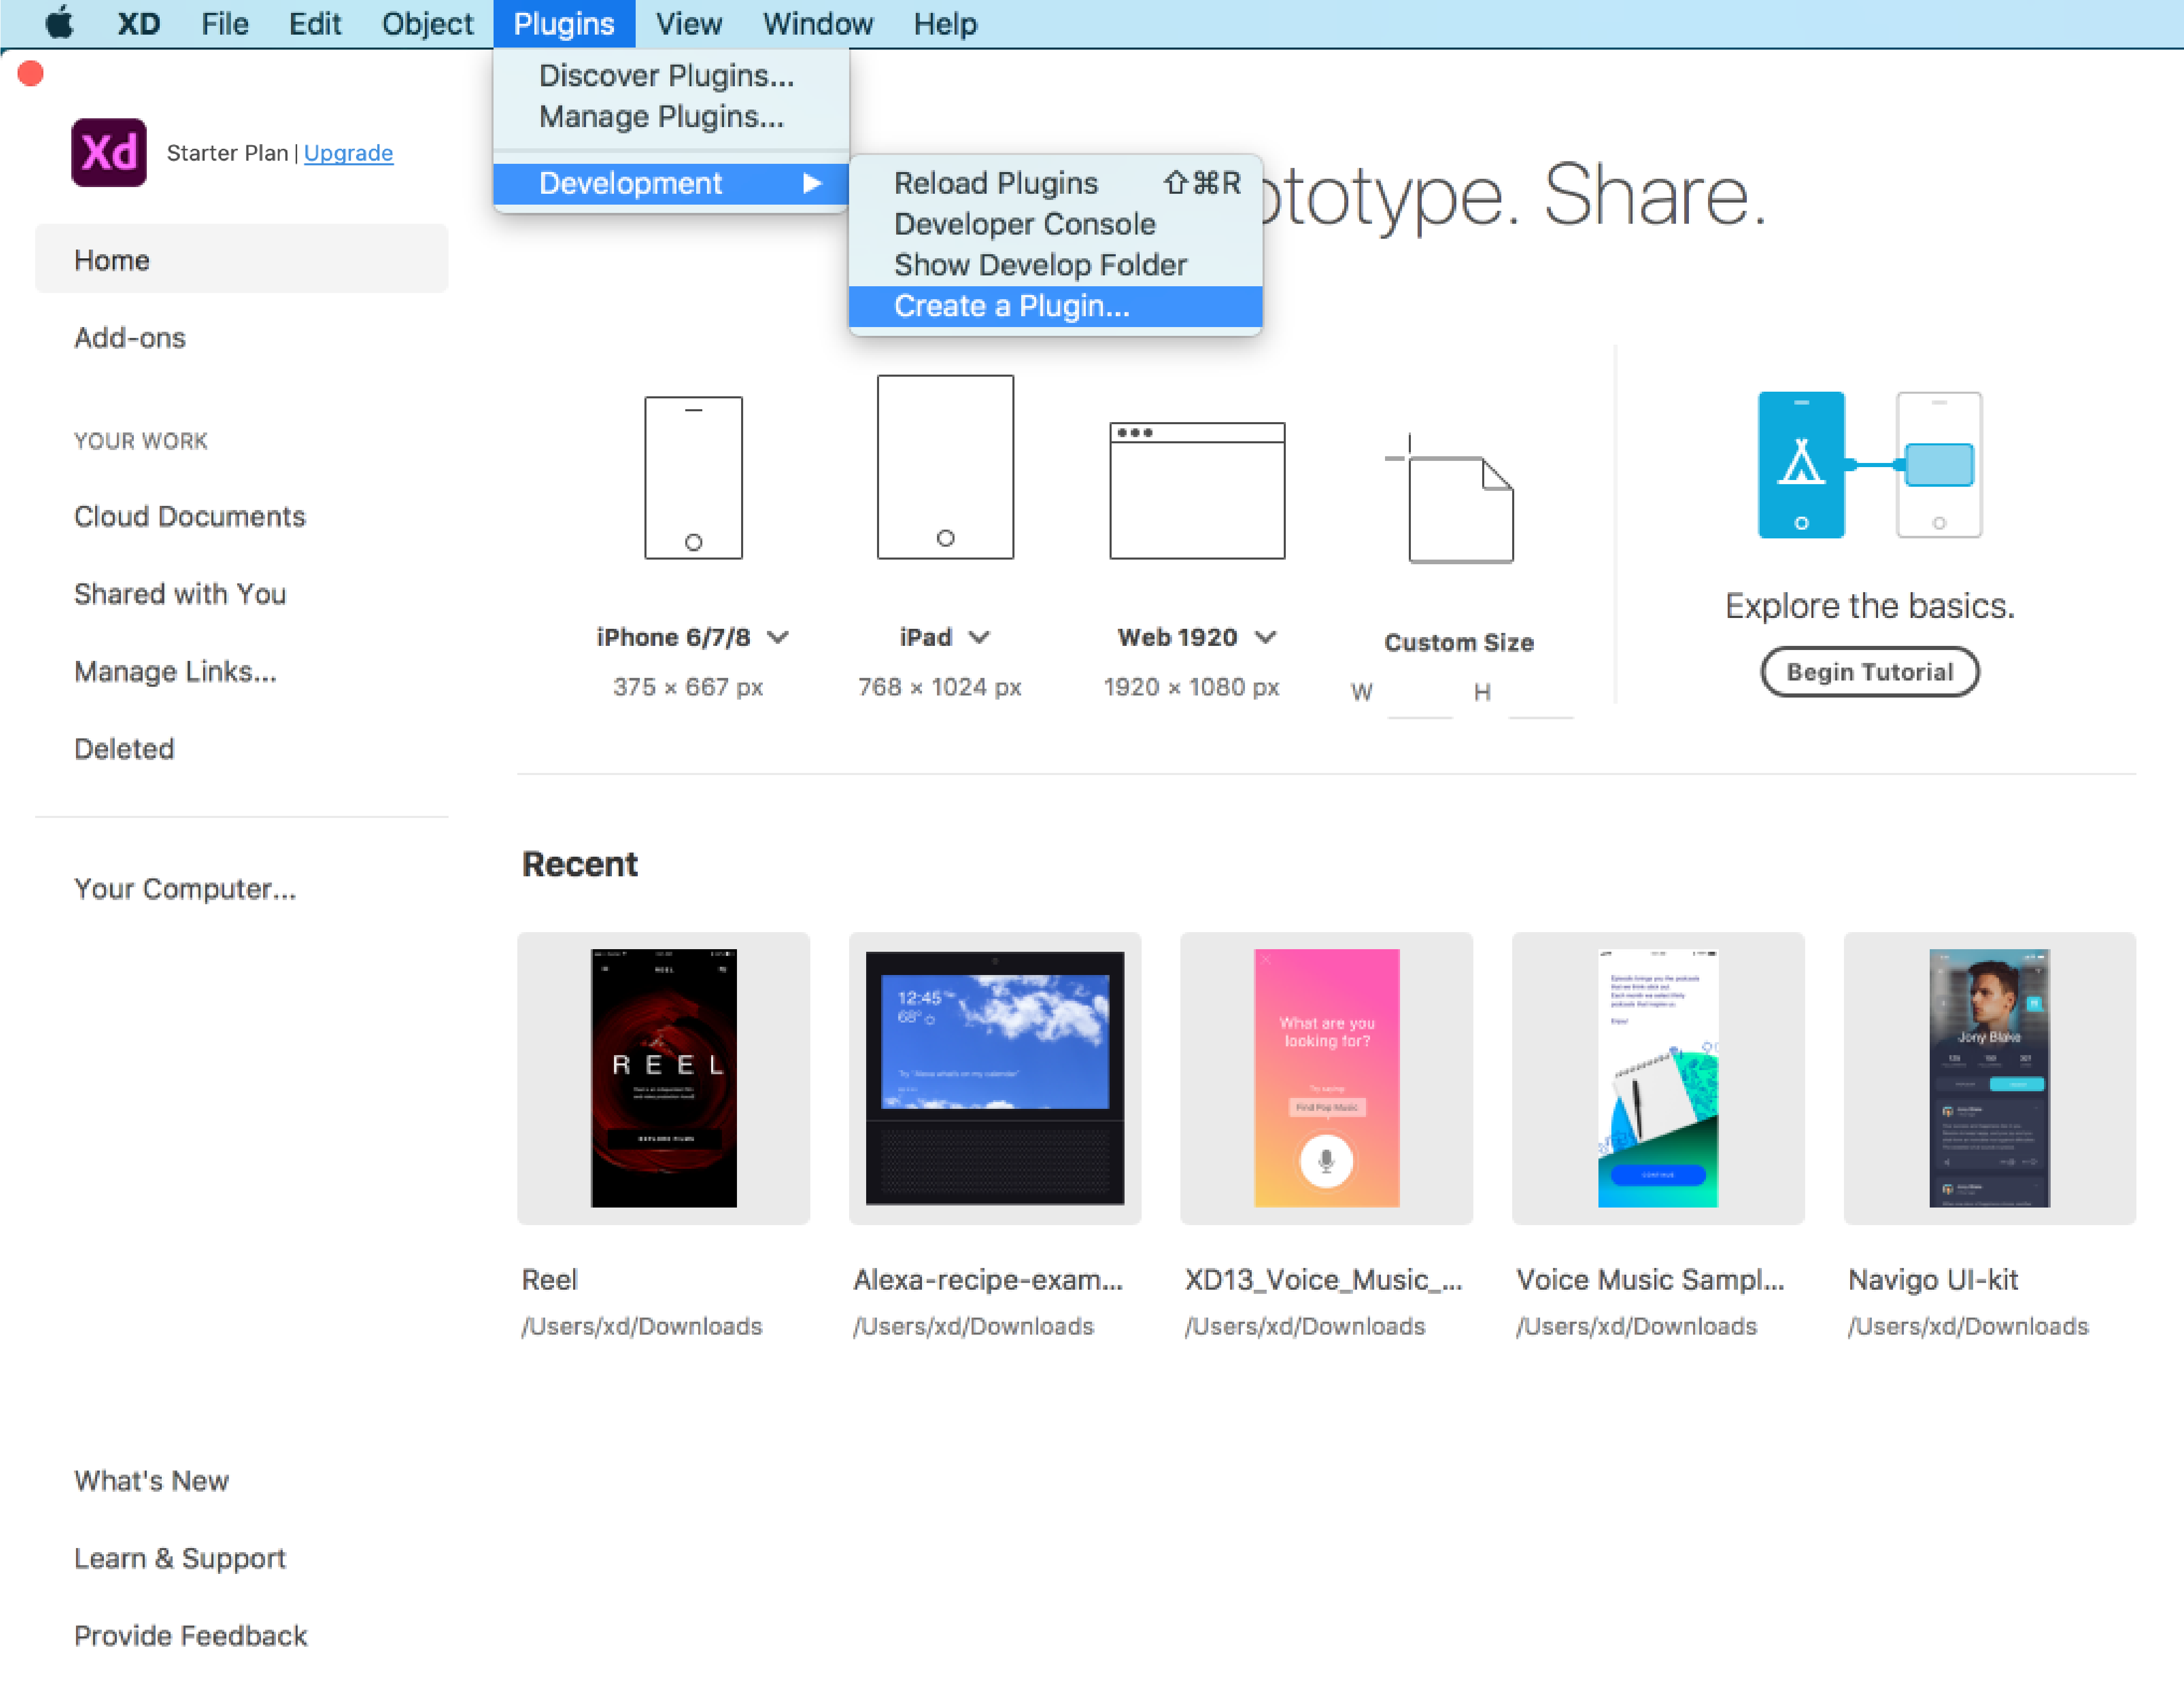Select the Custom Size artboard icon

[1450, 498]
